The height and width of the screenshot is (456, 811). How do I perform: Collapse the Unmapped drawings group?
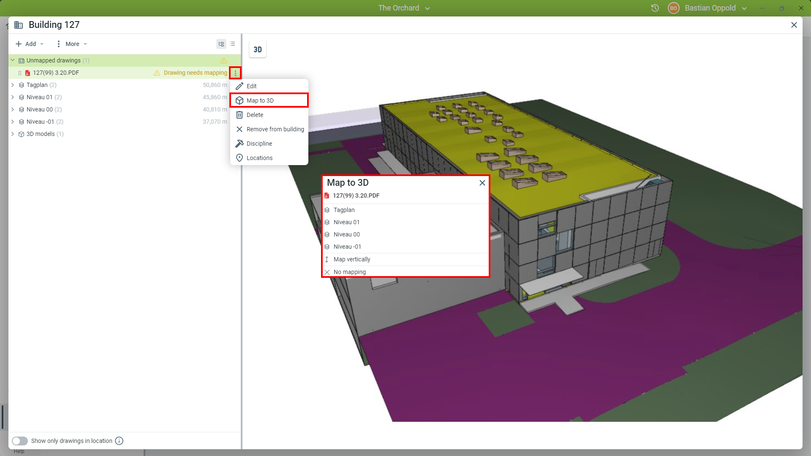(x=13, y=60)
